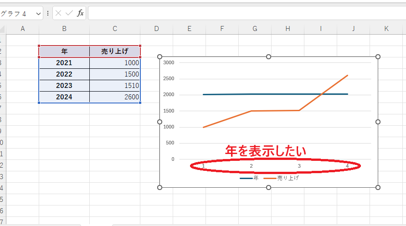Click vertical axis label 500
406x226 pixels.
[170, 143]
